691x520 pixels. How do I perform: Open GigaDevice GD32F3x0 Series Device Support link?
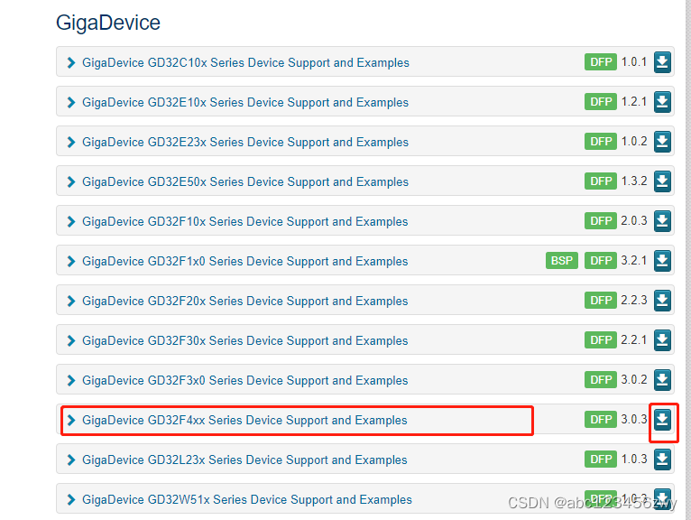click(245, 380)
